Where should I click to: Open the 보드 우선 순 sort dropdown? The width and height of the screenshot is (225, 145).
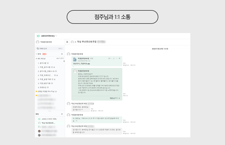click(41, 58)
